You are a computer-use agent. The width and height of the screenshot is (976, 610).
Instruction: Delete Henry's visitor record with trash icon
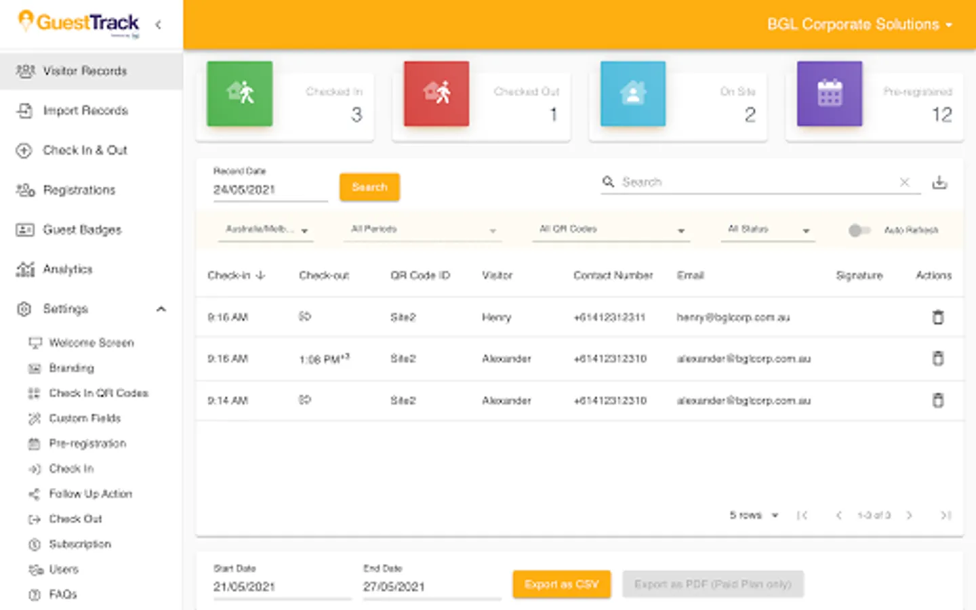(938, 317)
